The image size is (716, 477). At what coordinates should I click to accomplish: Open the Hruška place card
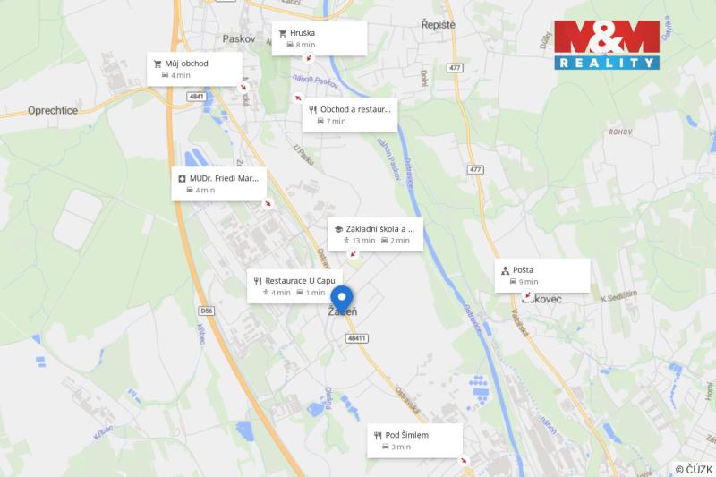(x=320, y=38)
